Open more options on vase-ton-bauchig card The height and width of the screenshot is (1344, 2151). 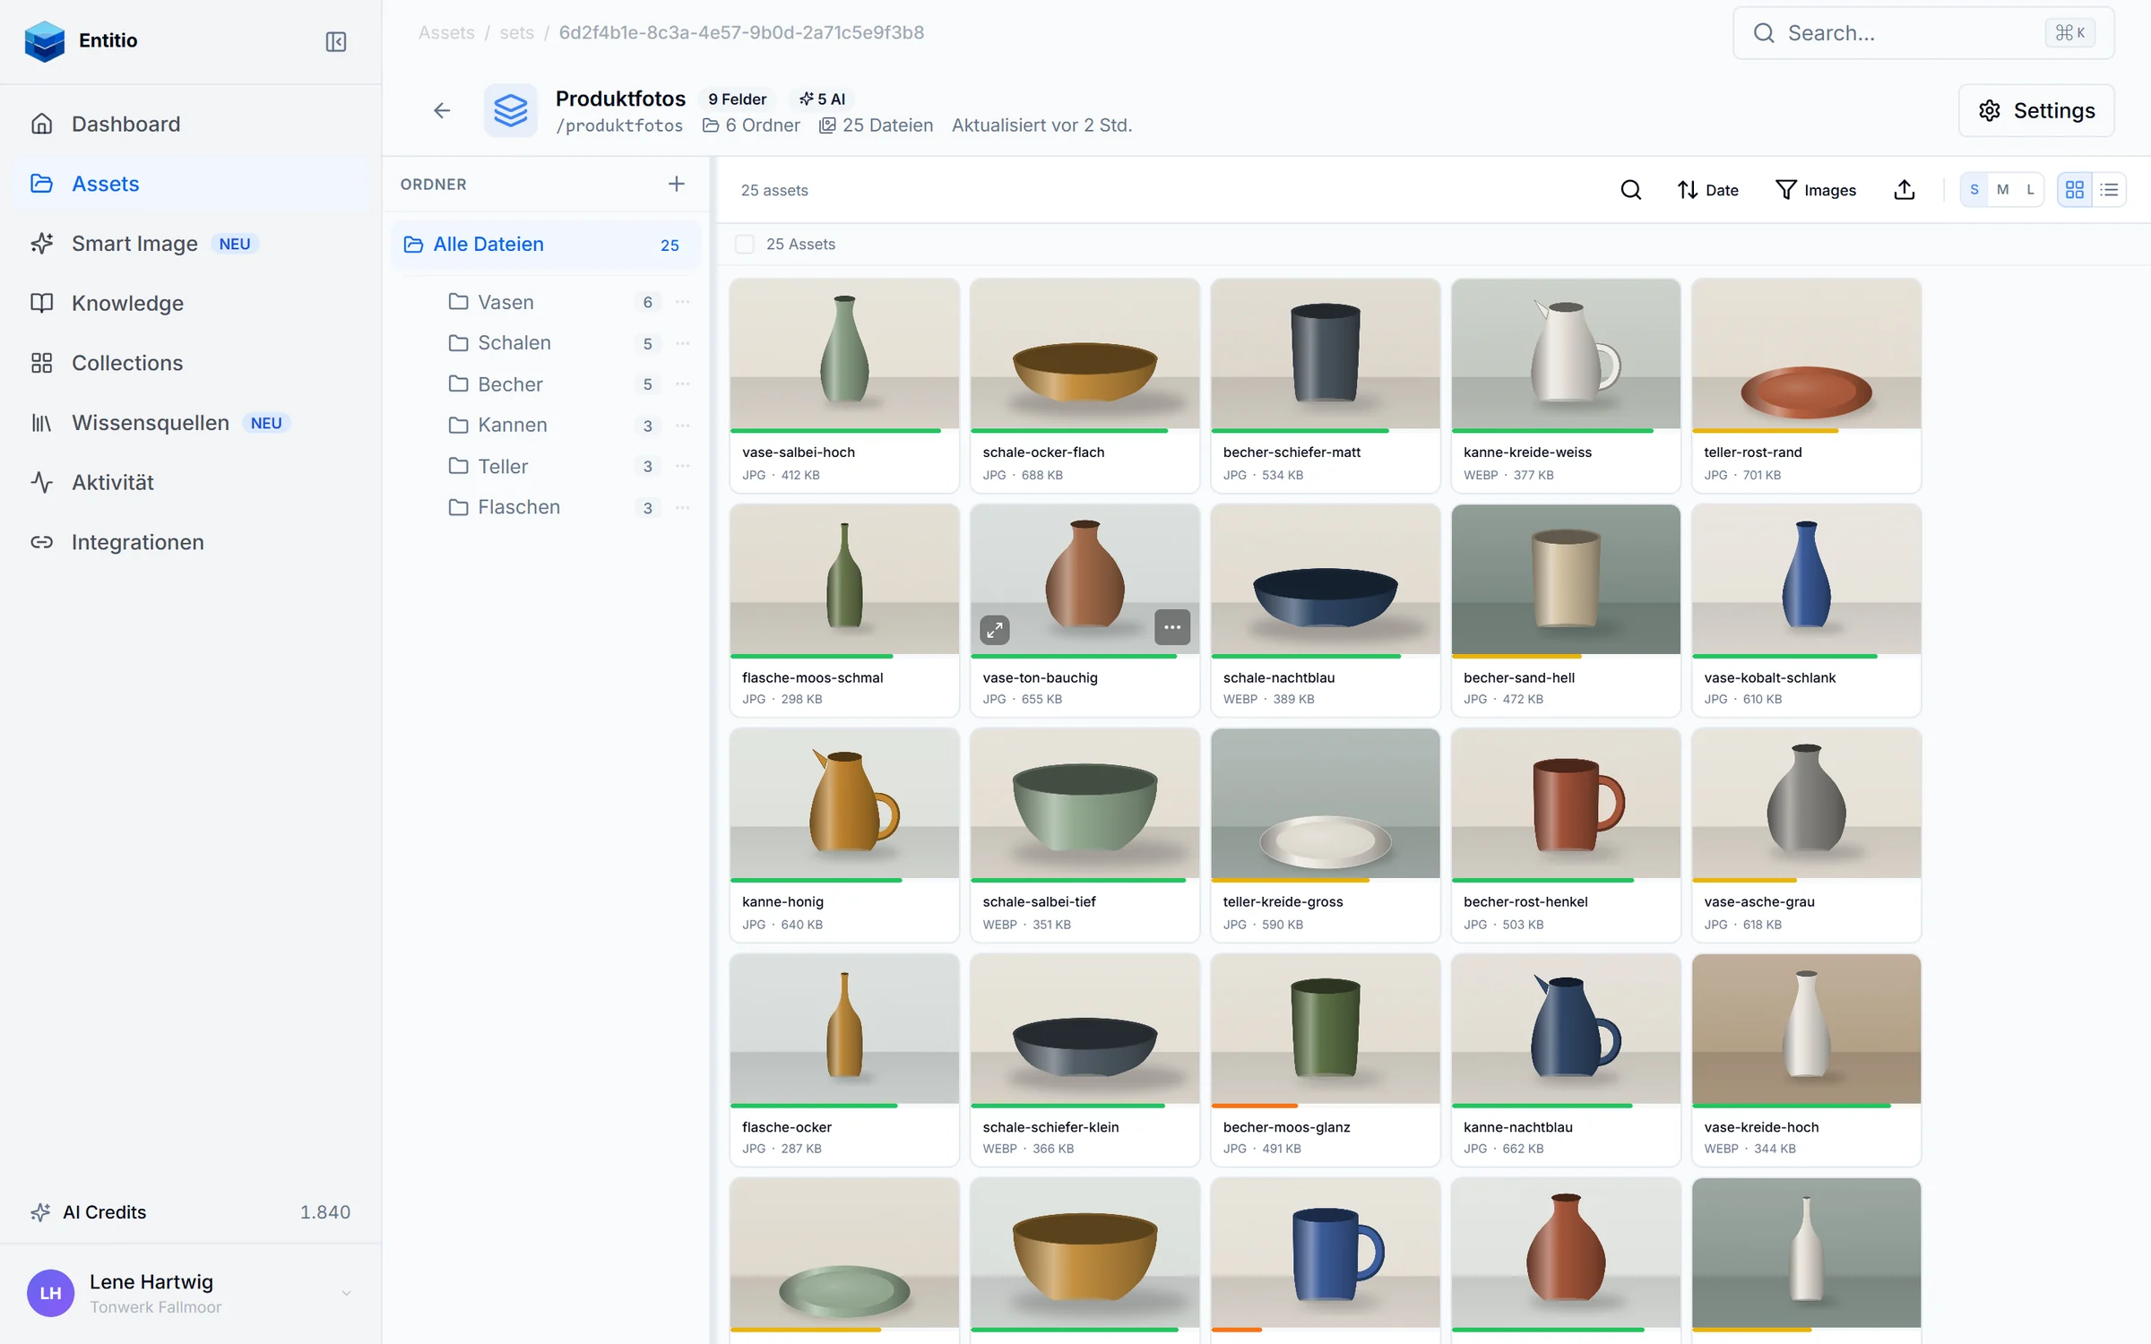click(1172, 627)
